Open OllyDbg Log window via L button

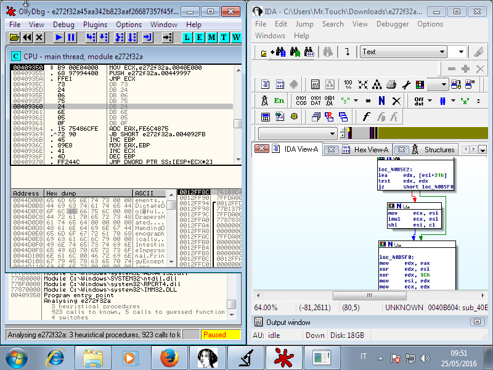pos(187,38)
